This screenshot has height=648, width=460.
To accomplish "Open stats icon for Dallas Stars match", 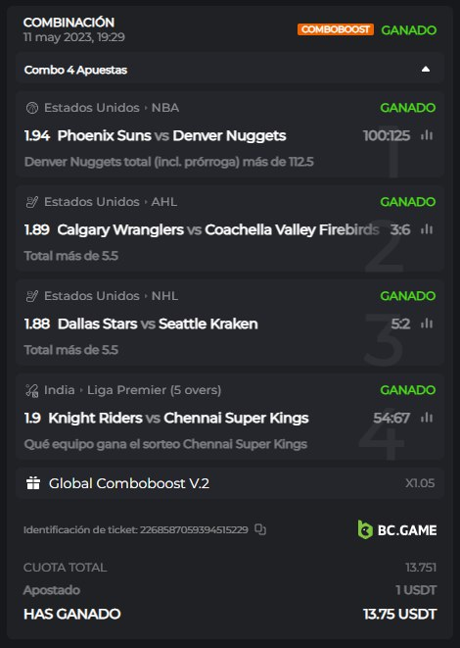I will point(427,324).
